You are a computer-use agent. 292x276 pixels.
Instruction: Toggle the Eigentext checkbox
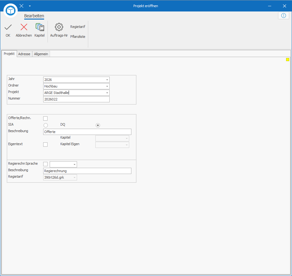pyautogui.click(x=45, y=145)
